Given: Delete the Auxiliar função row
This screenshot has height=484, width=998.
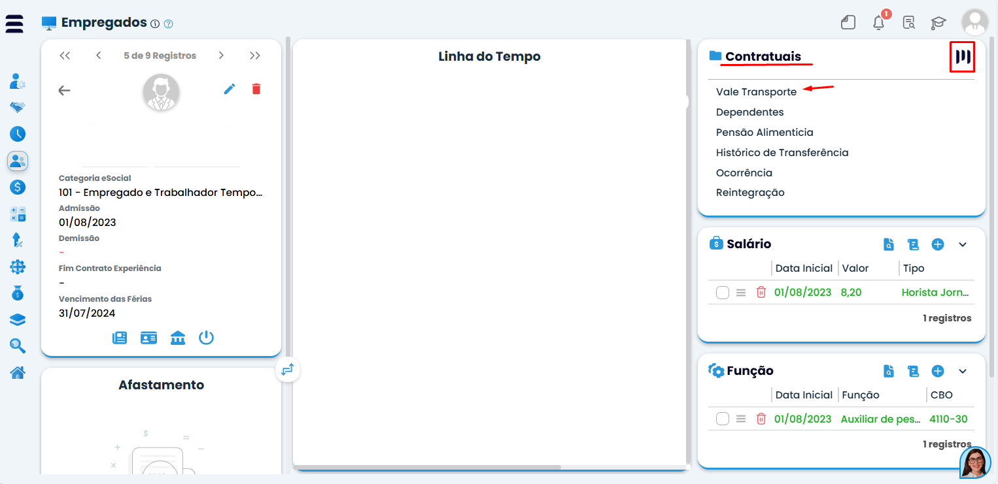Looking at the screenshot, I should pyautogui.click(x=761, y=419).
